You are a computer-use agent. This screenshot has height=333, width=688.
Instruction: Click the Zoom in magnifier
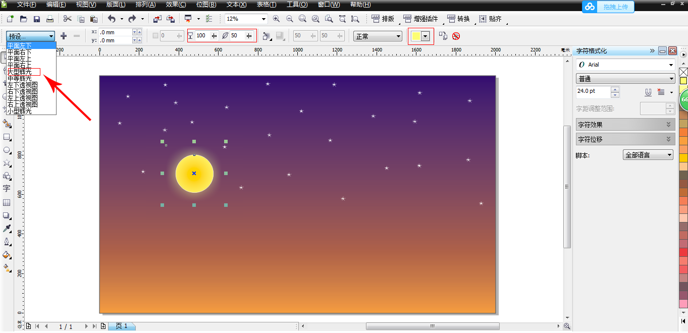pyautogui.click(x=276, y=19)
